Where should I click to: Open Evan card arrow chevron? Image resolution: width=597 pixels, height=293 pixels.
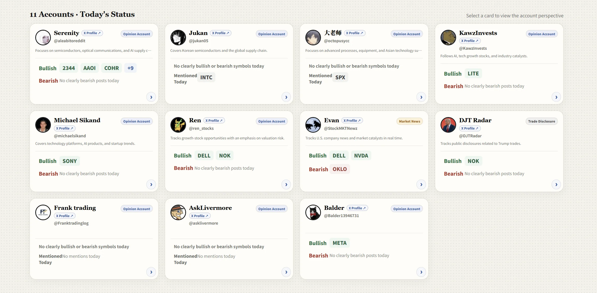[421, 184]
